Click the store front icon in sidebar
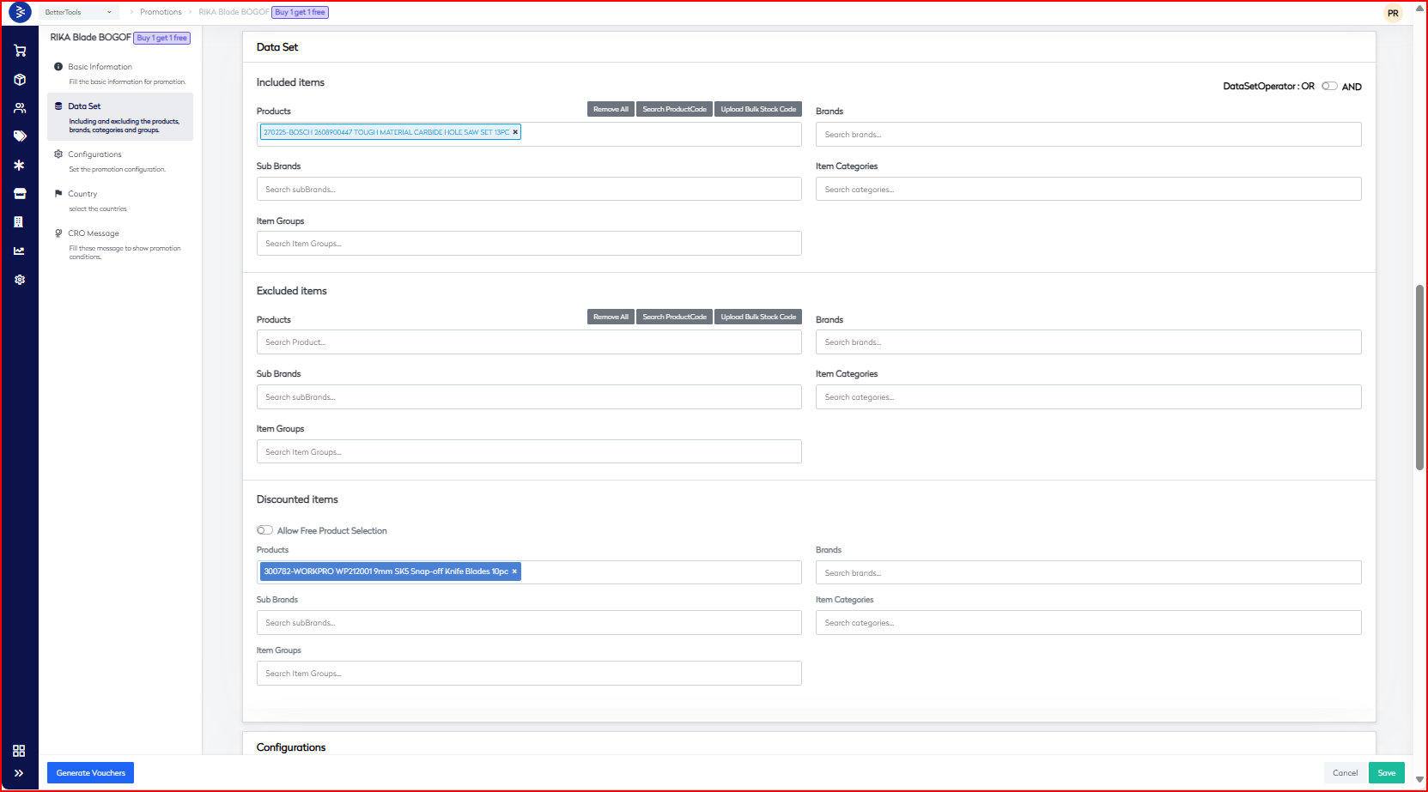This screenshot has height=792, width=1428. [20, 194]
